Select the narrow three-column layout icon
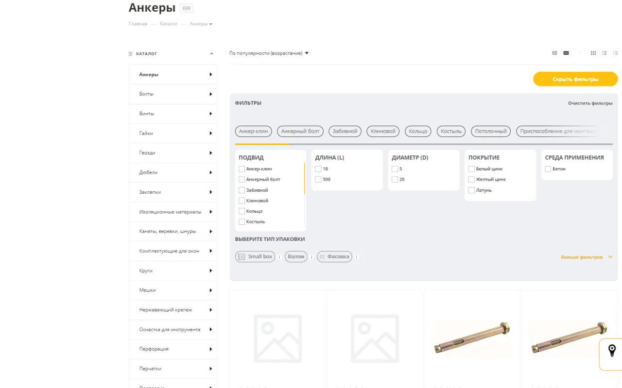Image resolution: width=622 pixels, height=388 pixels. [x=554, y=53]
